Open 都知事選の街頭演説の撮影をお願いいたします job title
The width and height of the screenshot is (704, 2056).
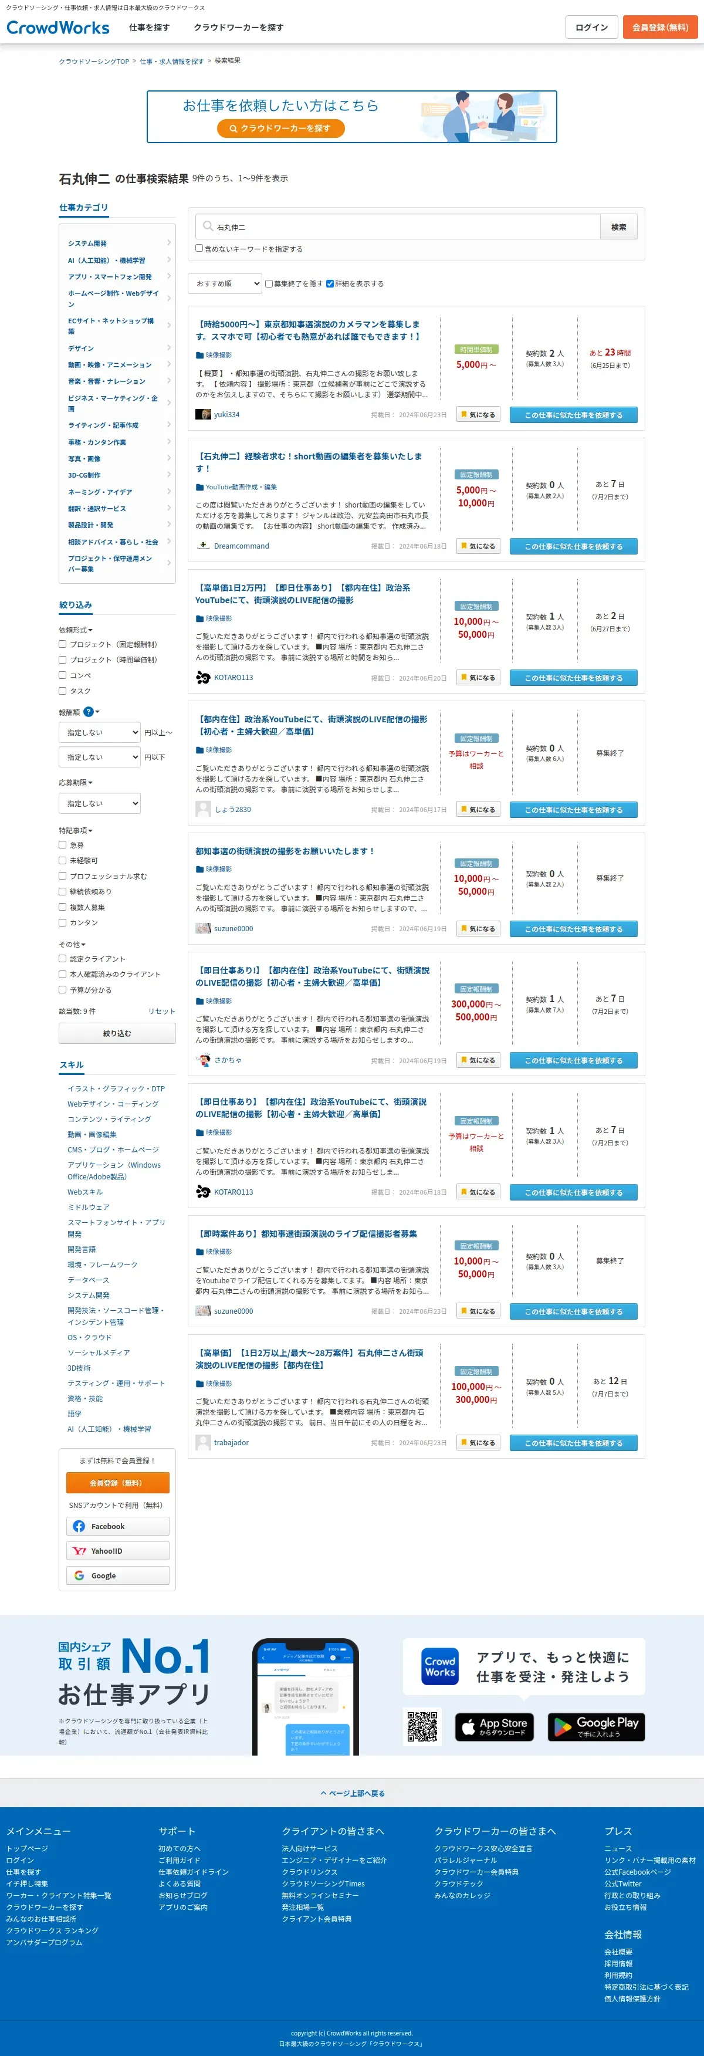285,851
